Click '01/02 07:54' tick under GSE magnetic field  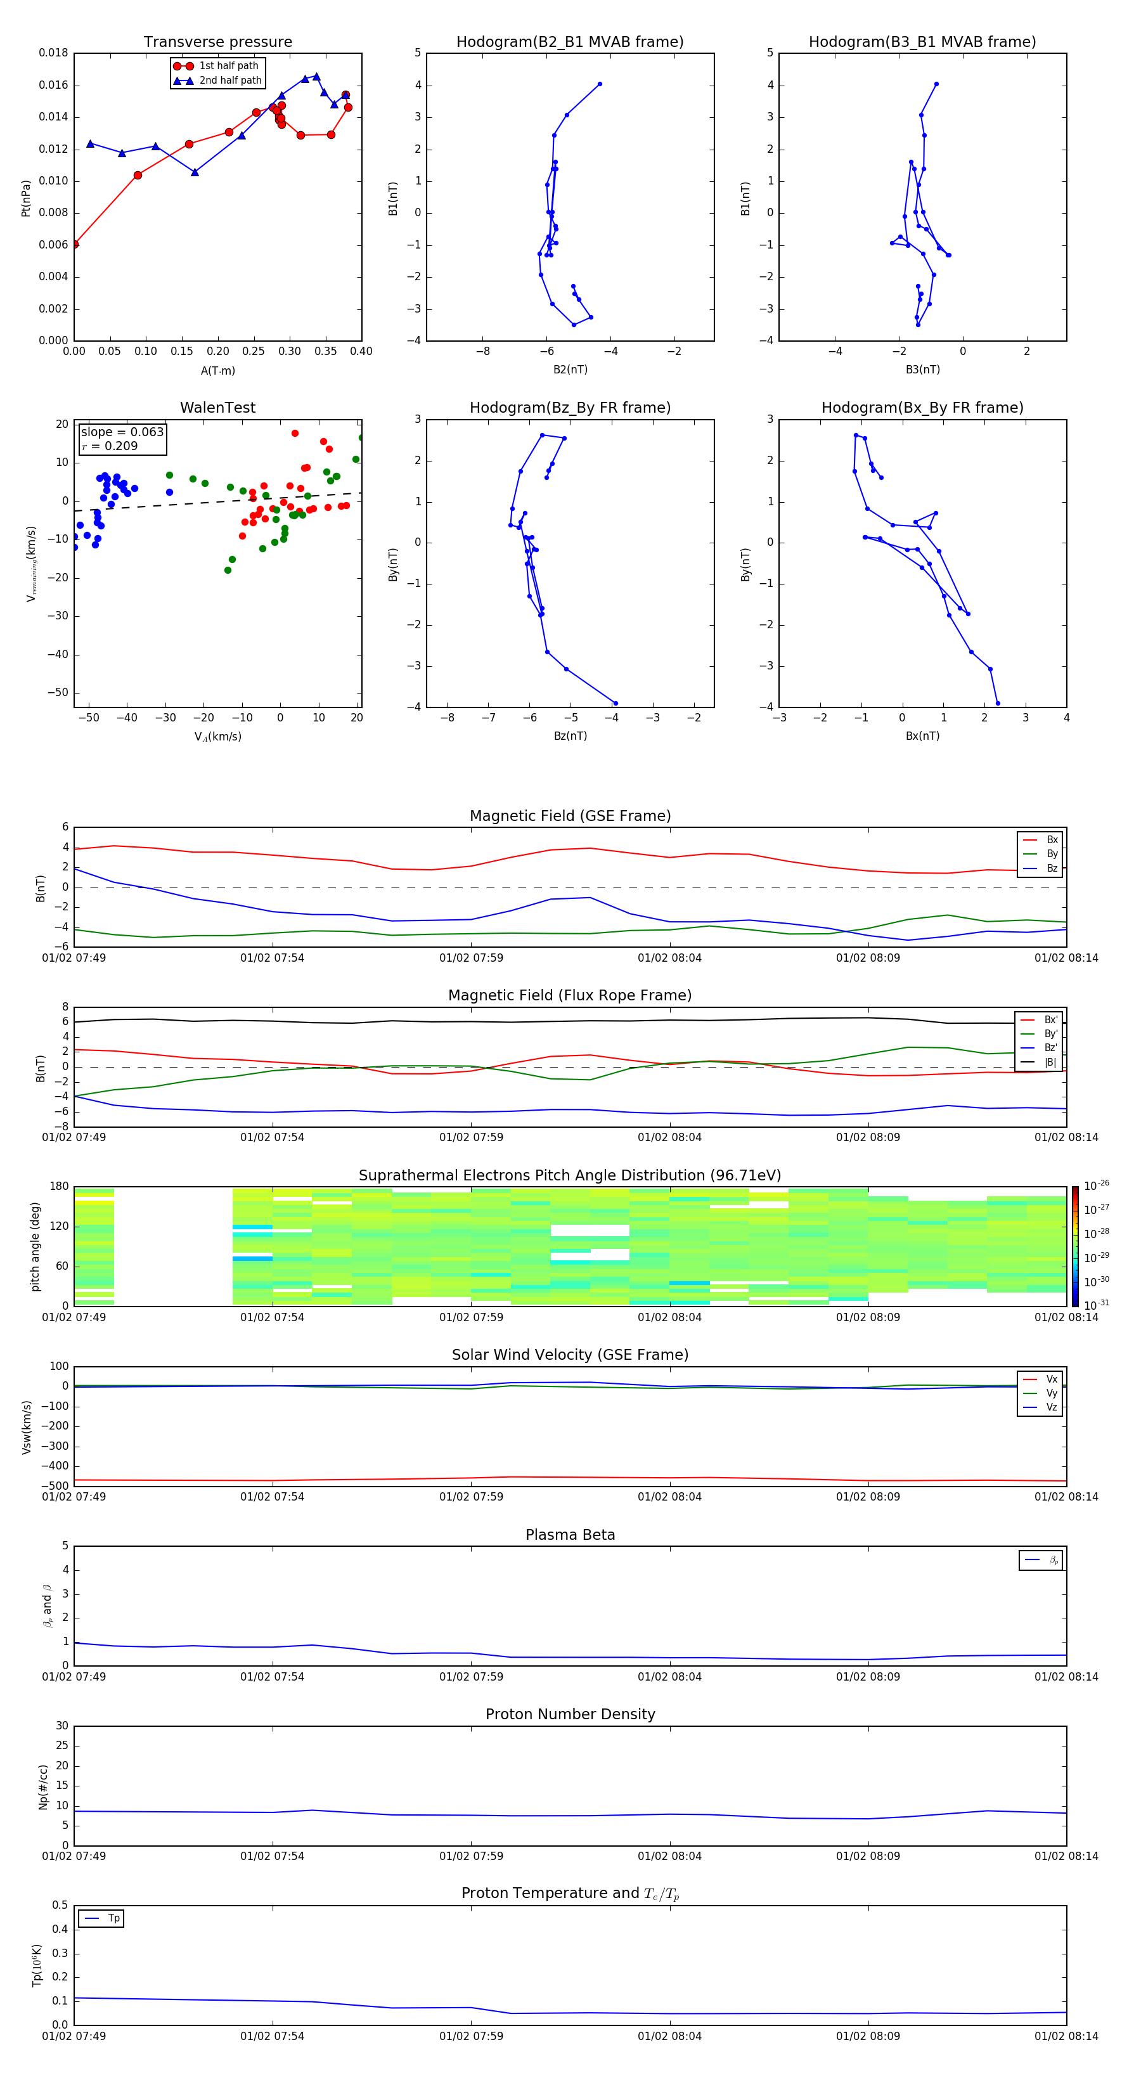pyautogui.click(x=272, y=959)
